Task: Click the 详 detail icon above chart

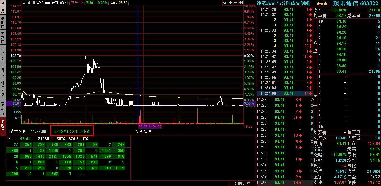Action: pyautogui.click(x=225, y=3)
